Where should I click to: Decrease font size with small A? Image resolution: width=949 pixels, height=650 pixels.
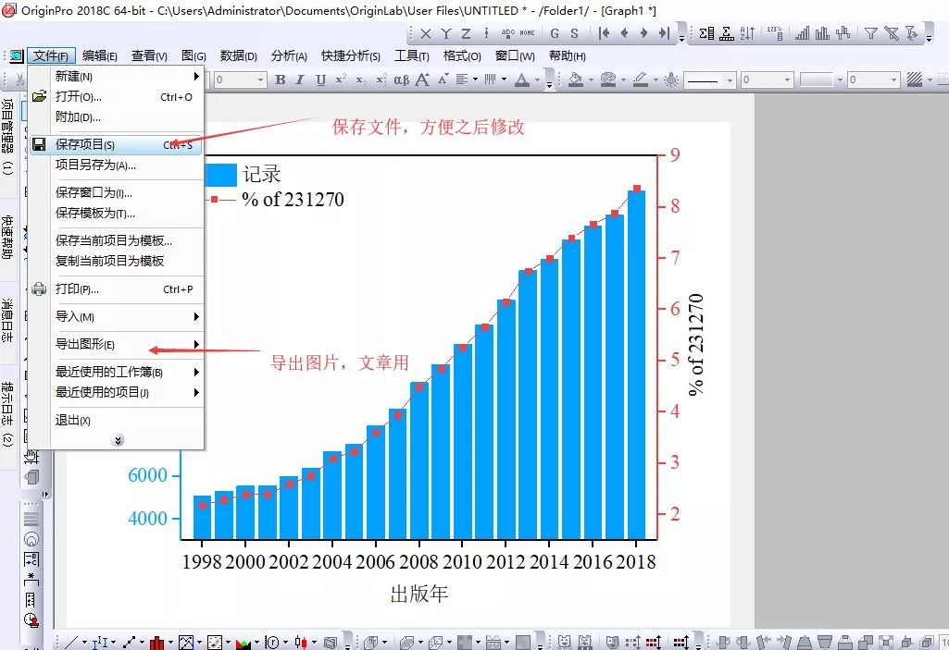(443, 79)
